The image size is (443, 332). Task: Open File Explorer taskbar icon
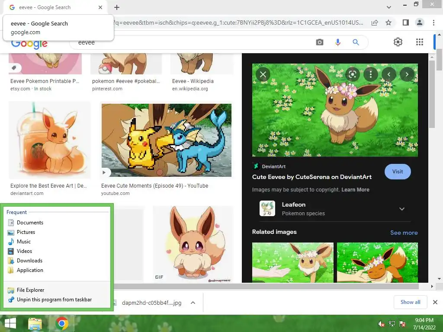(35, 323)
